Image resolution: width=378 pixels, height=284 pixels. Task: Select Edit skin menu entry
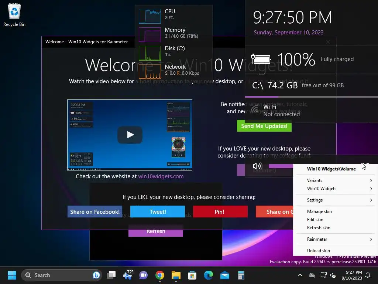(336, 220)
